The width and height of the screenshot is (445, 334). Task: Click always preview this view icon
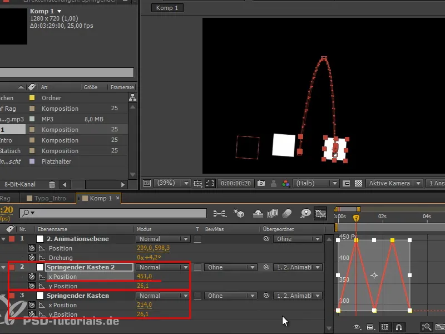click(x=147, y=183)
